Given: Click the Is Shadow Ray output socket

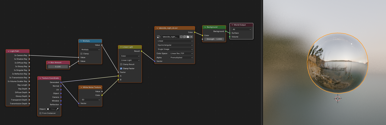Looking at the screenshot, I should pos(30,59).
